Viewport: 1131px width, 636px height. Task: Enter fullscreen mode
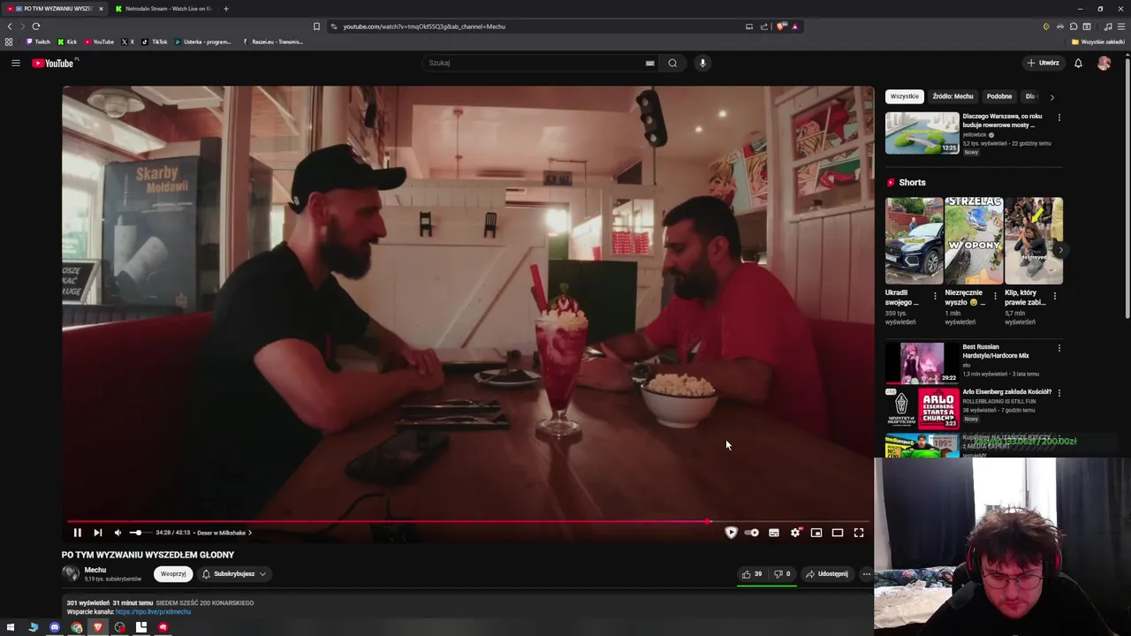[x=859, y=533]
